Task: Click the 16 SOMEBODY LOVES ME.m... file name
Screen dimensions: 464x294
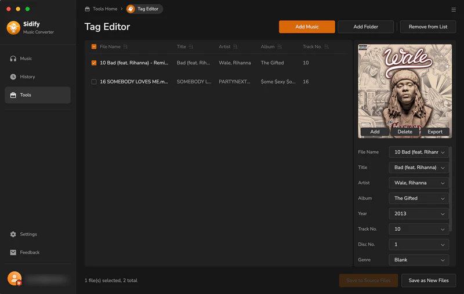Action: (x=134, y=82)
